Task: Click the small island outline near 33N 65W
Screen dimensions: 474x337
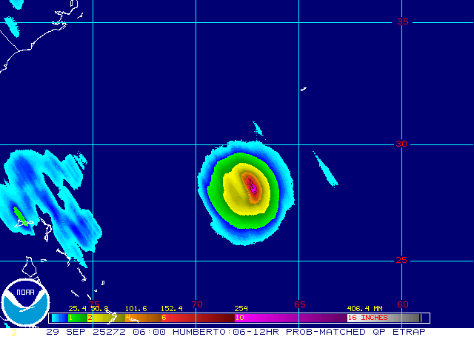Action: pos(304,90)
